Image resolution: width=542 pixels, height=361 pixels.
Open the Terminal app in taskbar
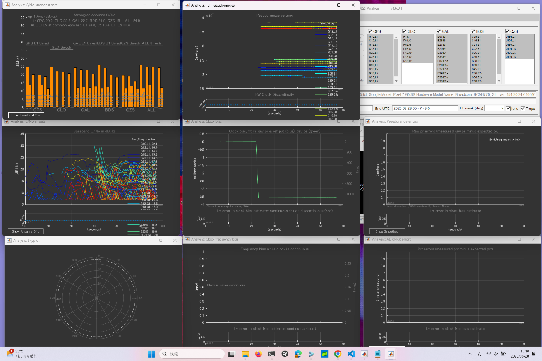(272, 354)
